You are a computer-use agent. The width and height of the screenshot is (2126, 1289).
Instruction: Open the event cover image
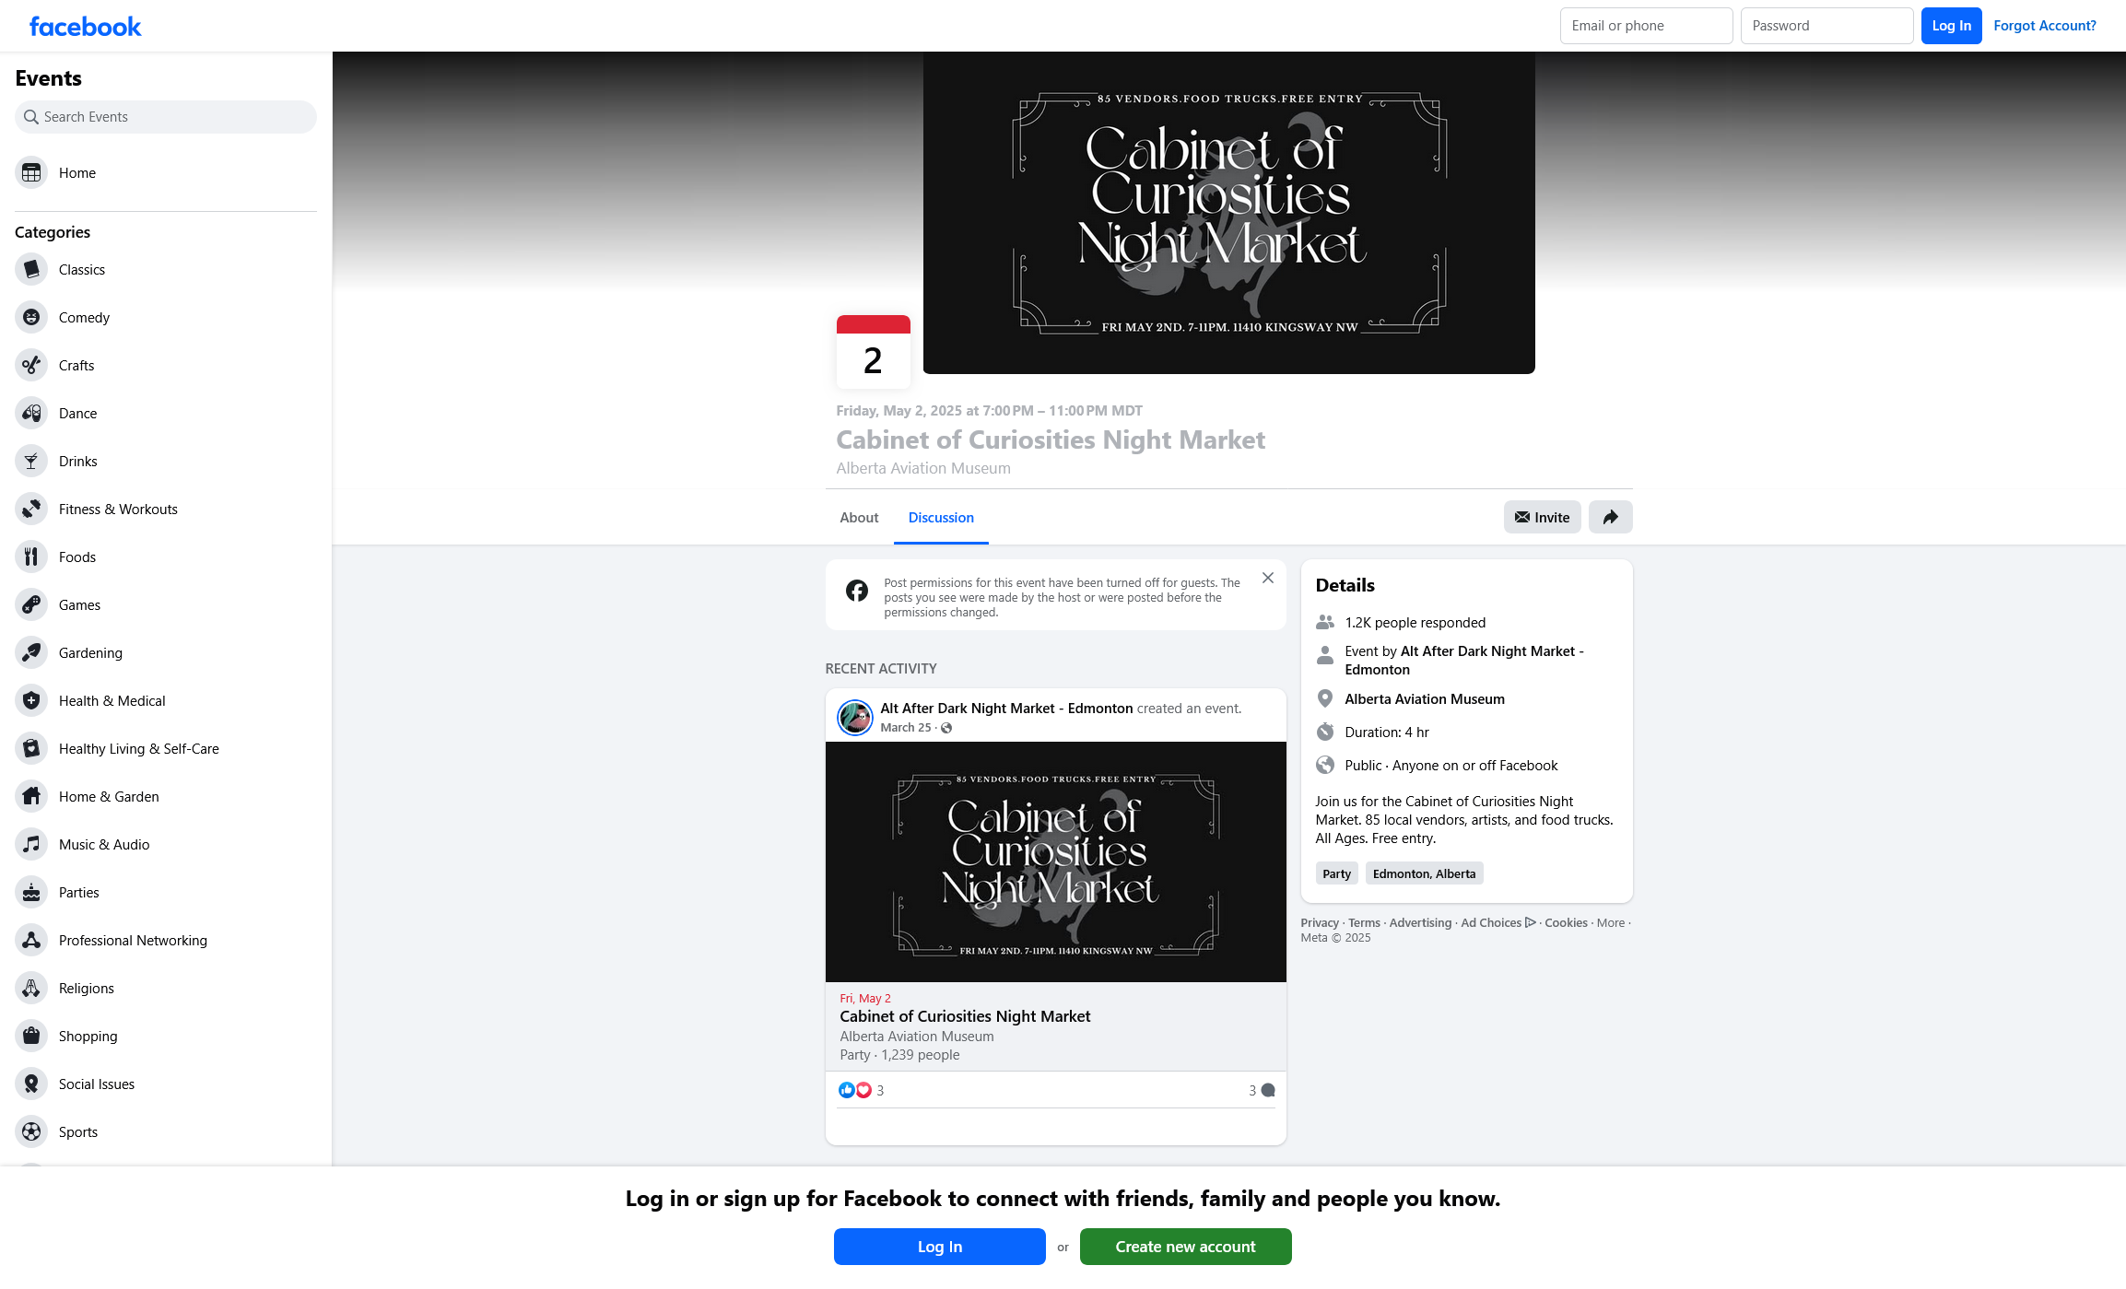1228,213
